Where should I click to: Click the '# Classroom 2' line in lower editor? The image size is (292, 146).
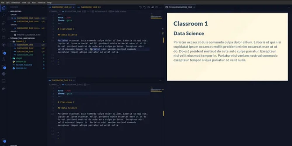click(66, 102)
